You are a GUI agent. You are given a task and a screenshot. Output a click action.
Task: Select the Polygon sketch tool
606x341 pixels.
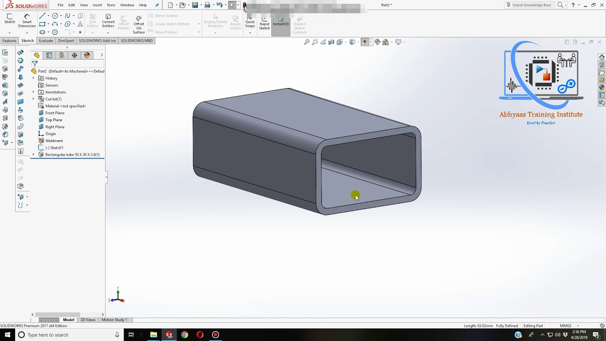point(55,32)
